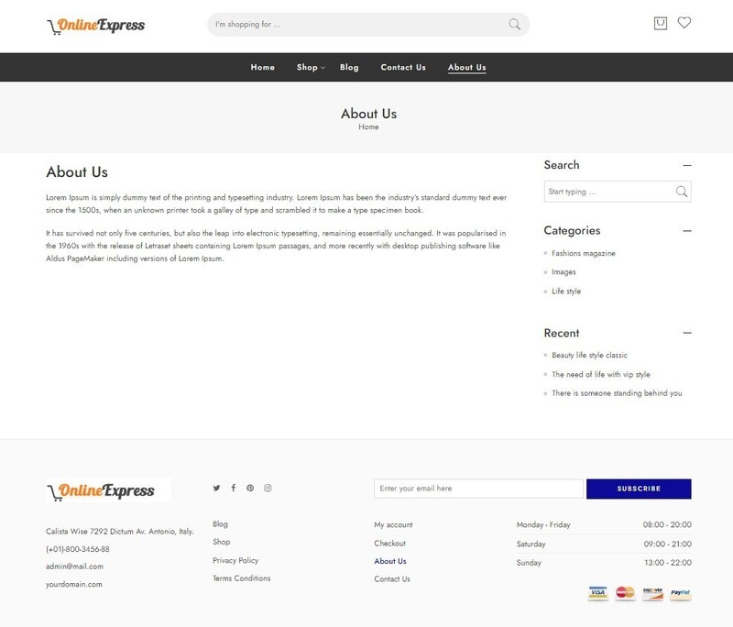Click the header search magnifier icon
The height and width of the screenshot is (627, 733).
coord(514,25)
